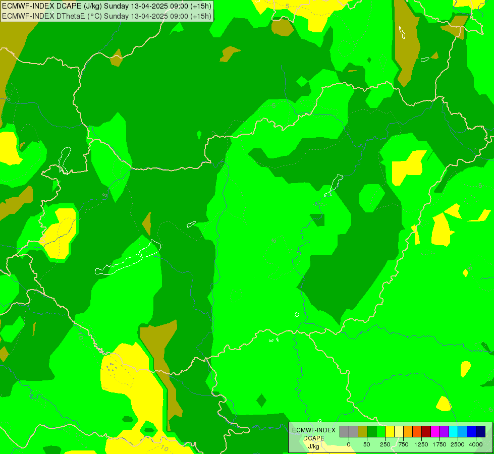Click the J/kg unit label in legend

(x=313, y=446)
